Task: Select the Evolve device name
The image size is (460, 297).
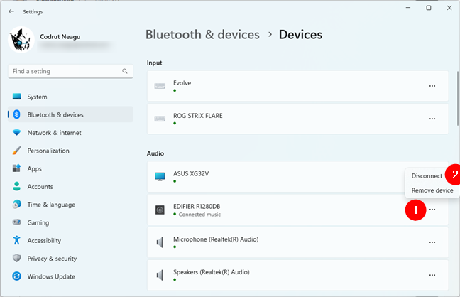Action: (x=182, y=83)
